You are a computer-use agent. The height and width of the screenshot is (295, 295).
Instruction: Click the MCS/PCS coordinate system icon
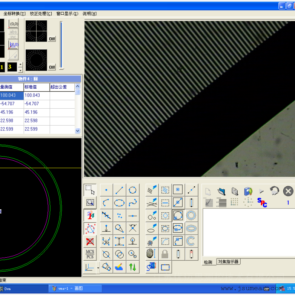tap(90, 254)
